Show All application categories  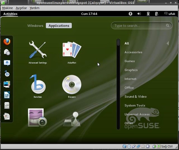127,43
